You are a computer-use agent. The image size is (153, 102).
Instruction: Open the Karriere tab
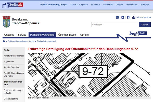[84, 35]
